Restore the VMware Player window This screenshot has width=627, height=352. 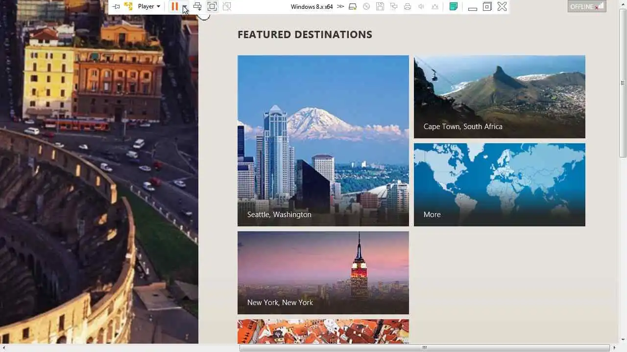487,6
